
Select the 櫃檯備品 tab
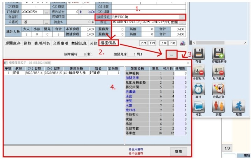click(x=108, y=43)
